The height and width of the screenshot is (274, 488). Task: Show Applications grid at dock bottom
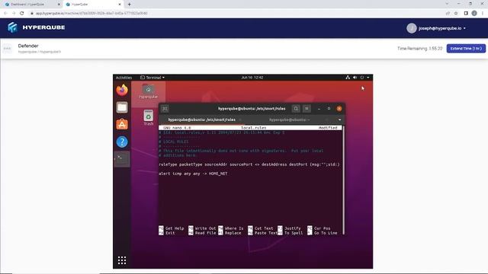(122, 260)
